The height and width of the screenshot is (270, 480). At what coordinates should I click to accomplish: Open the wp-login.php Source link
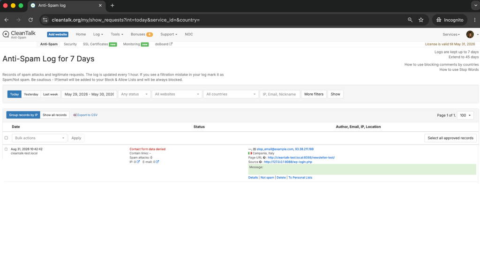coord(288,162)
